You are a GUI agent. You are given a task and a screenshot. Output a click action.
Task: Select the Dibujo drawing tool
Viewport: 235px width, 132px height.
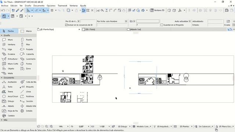tap(9, 101)
